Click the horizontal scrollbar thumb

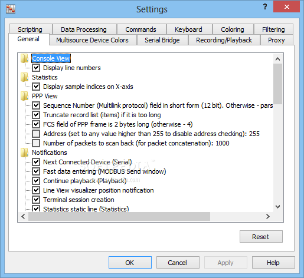pos(119,216)
